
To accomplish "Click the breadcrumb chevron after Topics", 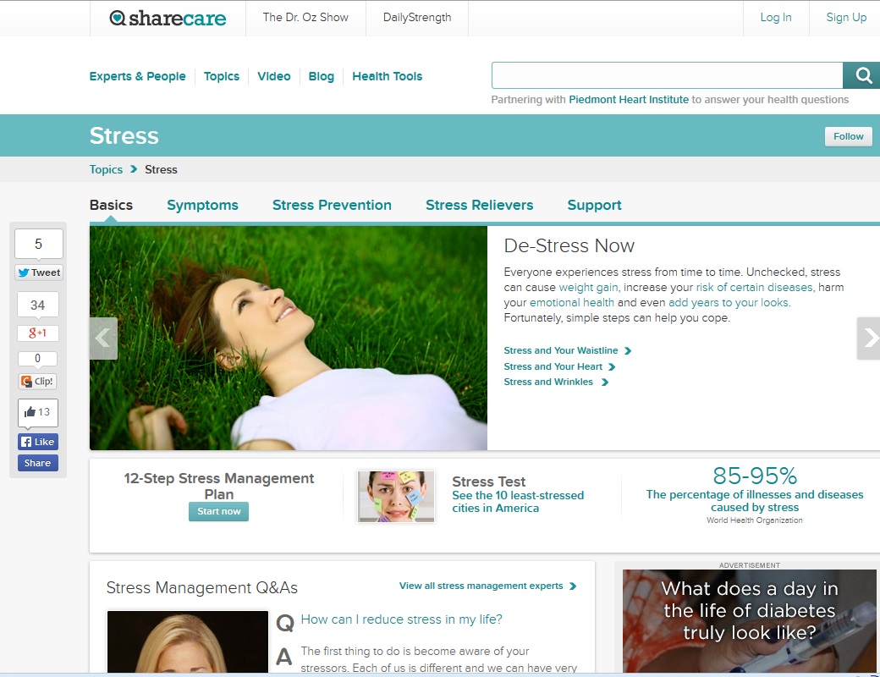I will pos(134,169).
